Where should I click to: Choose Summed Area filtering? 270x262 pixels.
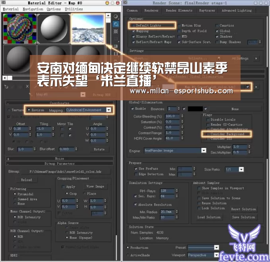[15, 199]
